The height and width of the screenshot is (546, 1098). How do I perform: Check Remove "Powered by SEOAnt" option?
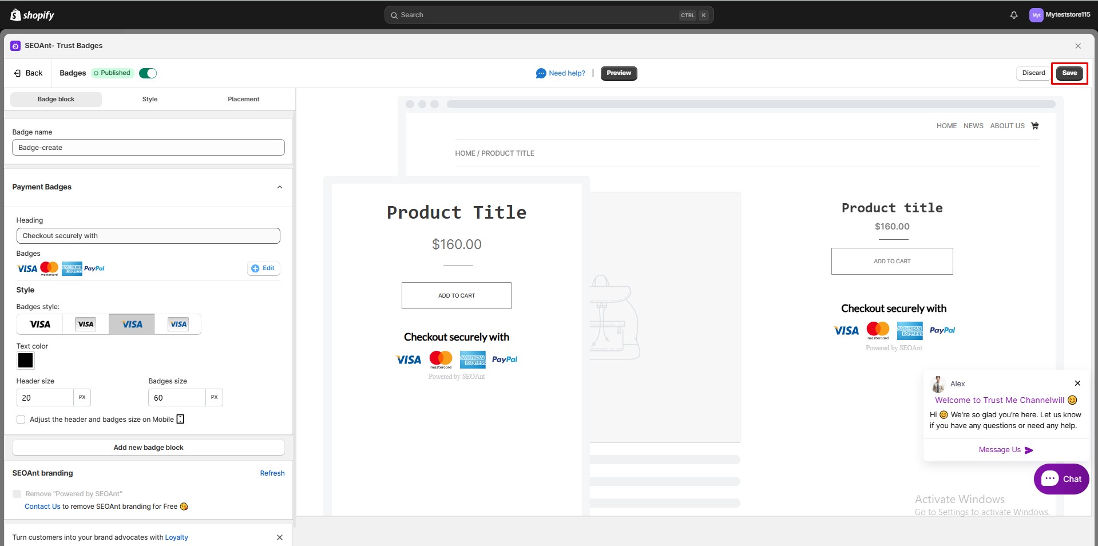17,494
